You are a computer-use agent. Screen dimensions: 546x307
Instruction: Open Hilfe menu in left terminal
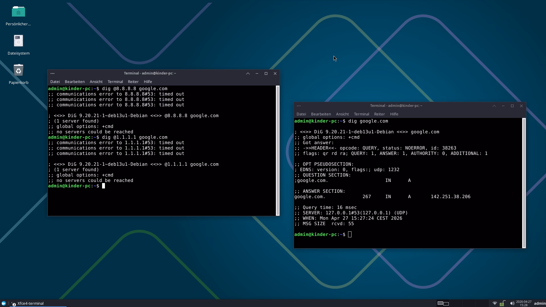(x=148, y=82)
